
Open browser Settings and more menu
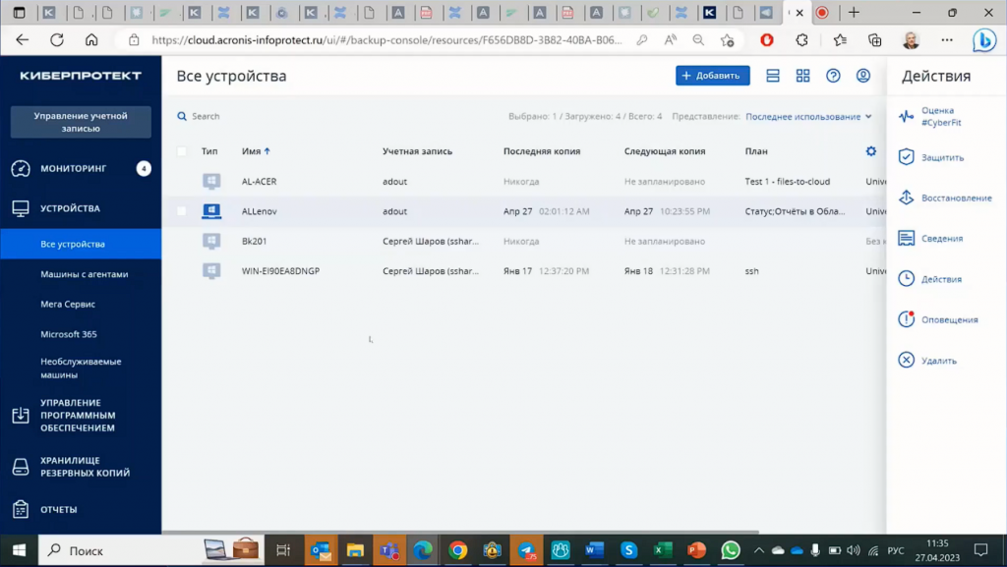(x=947, y=39)
